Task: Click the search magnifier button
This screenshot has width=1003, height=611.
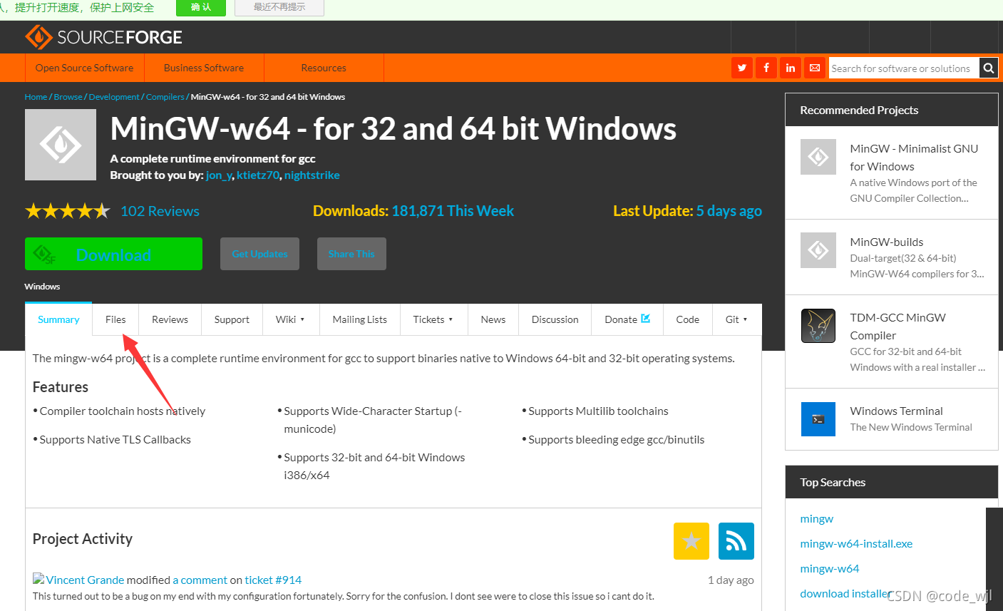Action: (x=989, y=68)
